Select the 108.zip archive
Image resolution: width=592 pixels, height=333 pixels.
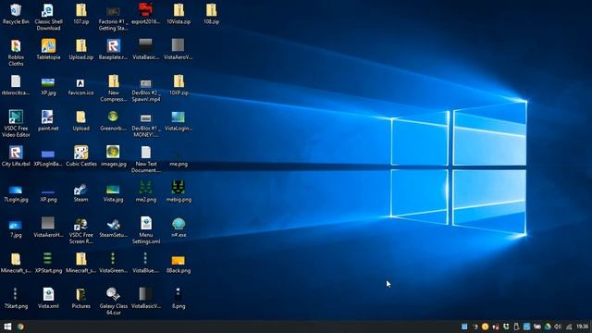pyautogui.click(x=211, y=14)
